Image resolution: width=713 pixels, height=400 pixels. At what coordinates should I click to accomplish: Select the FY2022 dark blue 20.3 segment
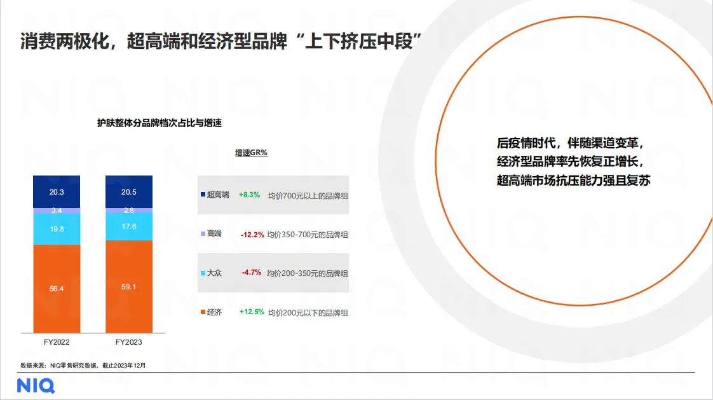click(x=57, y=191)
